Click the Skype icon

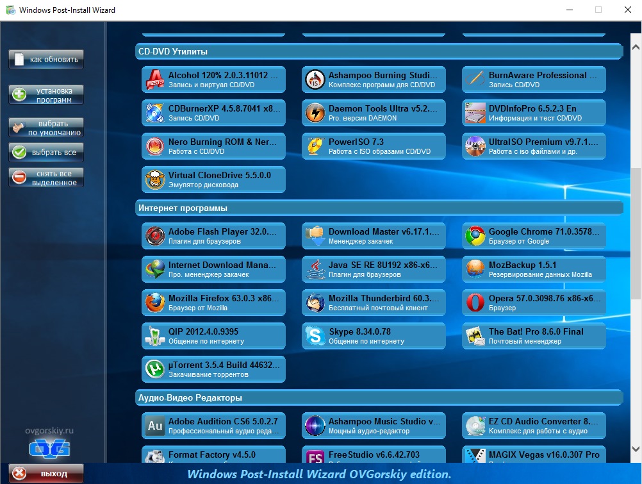[x=315, y=336]
